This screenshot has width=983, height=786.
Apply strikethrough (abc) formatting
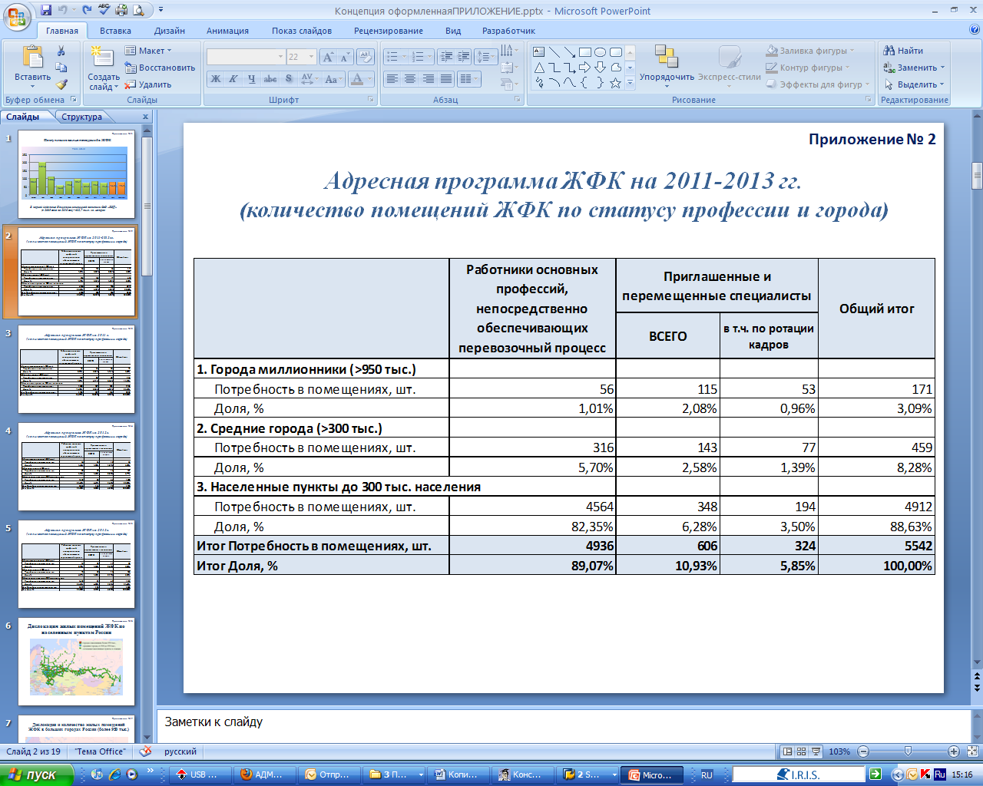coord(270,78)
